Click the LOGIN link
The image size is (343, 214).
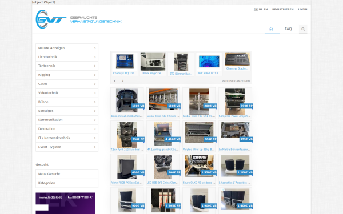(302, 9)
